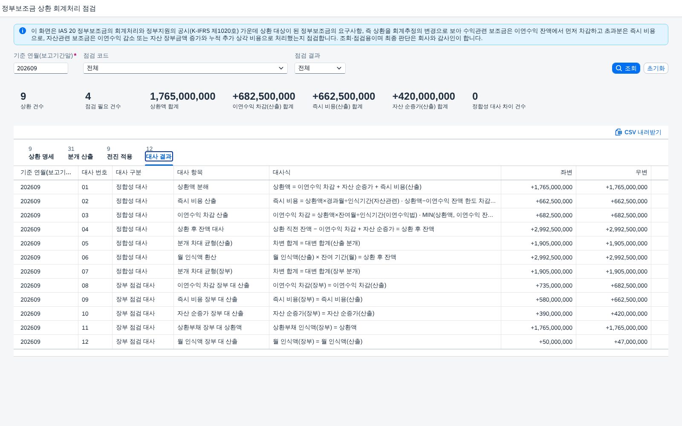Click the CSV download spreadsheet icon
This screenshot has width=682, height=426.
coord(618,132)
